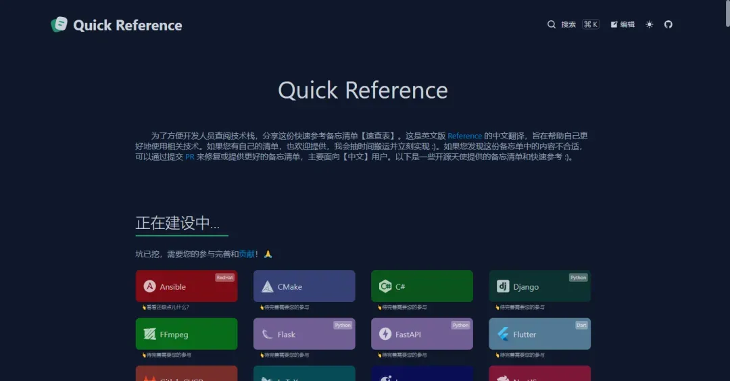Click the note below the Flutter card
730x381 pixels.
point(520,355)
